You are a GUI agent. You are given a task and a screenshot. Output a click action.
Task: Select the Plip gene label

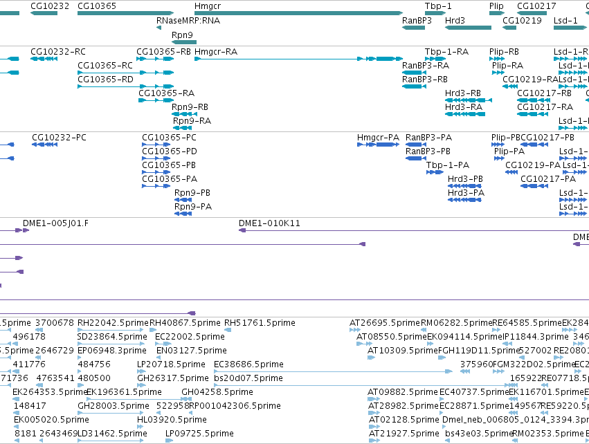click(x=496, y=6)
